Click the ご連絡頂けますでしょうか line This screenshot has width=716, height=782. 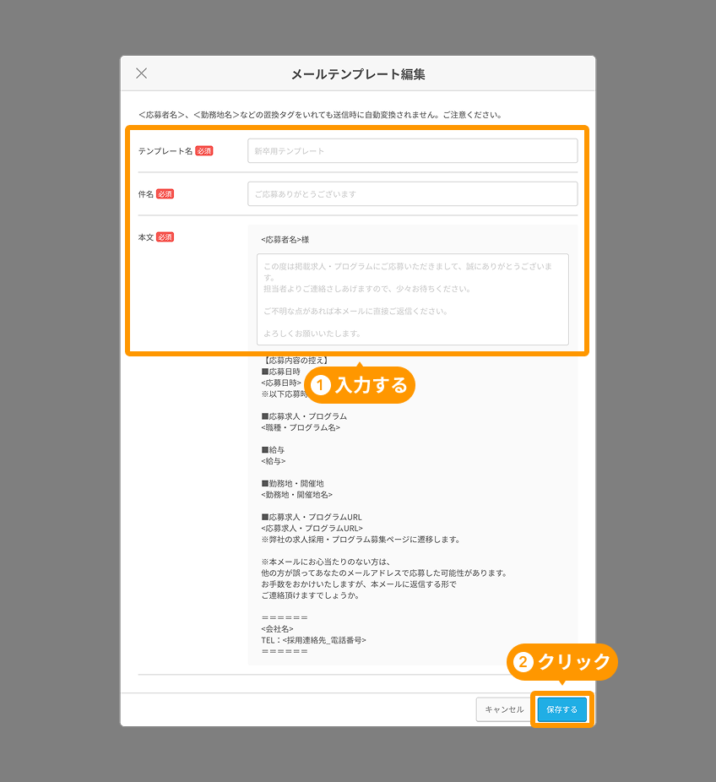coord(310,595)
